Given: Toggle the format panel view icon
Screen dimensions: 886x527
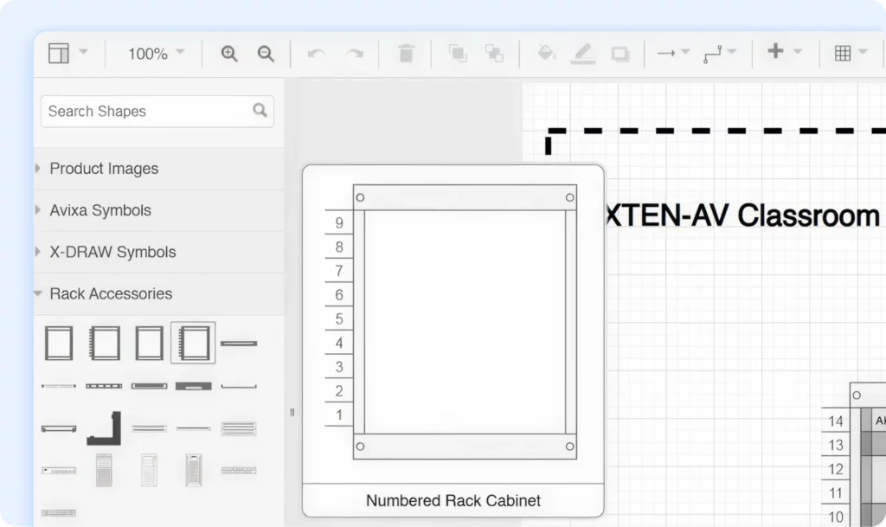Looking at the screenshot, I should (61, 52).
